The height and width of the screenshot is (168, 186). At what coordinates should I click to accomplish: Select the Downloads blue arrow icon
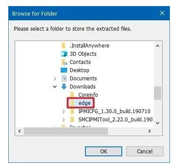(64, 86)
